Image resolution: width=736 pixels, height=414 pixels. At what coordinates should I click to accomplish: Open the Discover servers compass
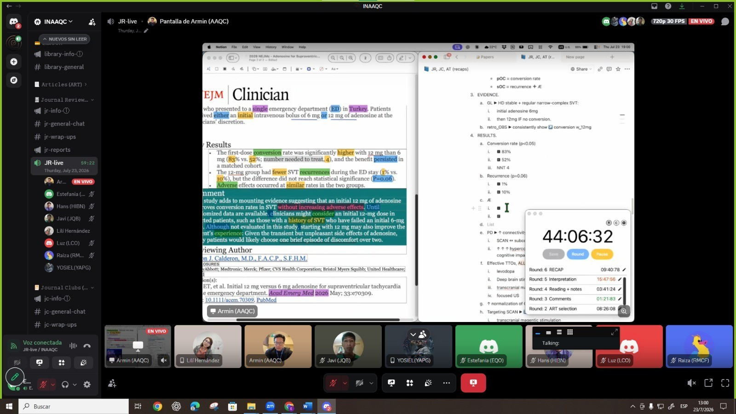[x=14, y=80]
